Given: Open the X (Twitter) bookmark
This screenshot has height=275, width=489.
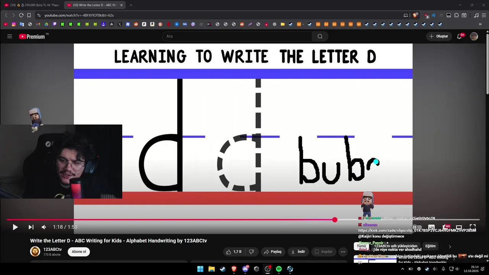Looking at the screenshot, I should pyautogui.click(x=120, y=24).
